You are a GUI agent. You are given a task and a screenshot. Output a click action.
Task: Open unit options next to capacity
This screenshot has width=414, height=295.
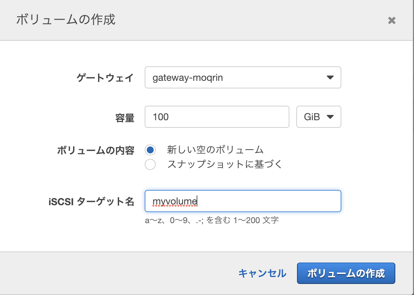click(318, 117)
